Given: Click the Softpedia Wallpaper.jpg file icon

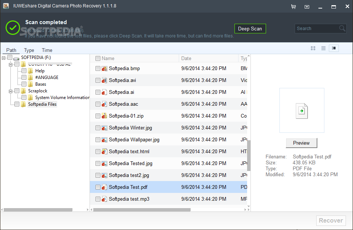Looking at the screenshot, I should point(104,140).
